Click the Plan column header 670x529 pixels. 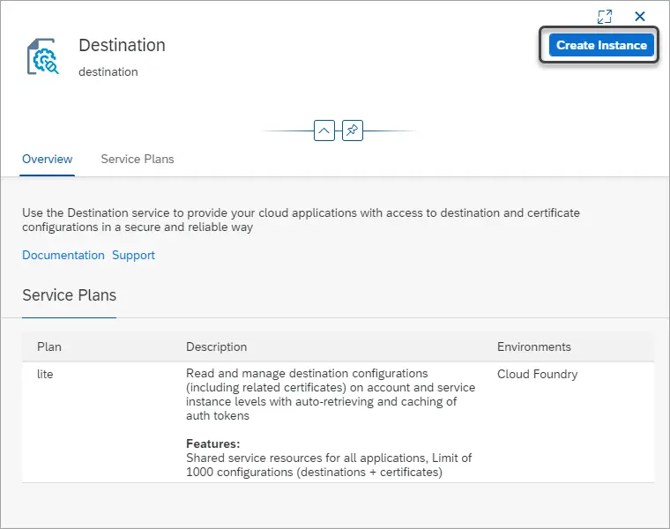pos(49,346)
